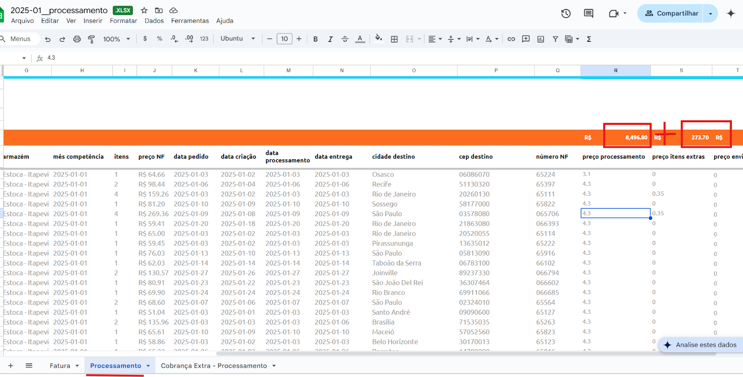Click the font size input field

284,39
